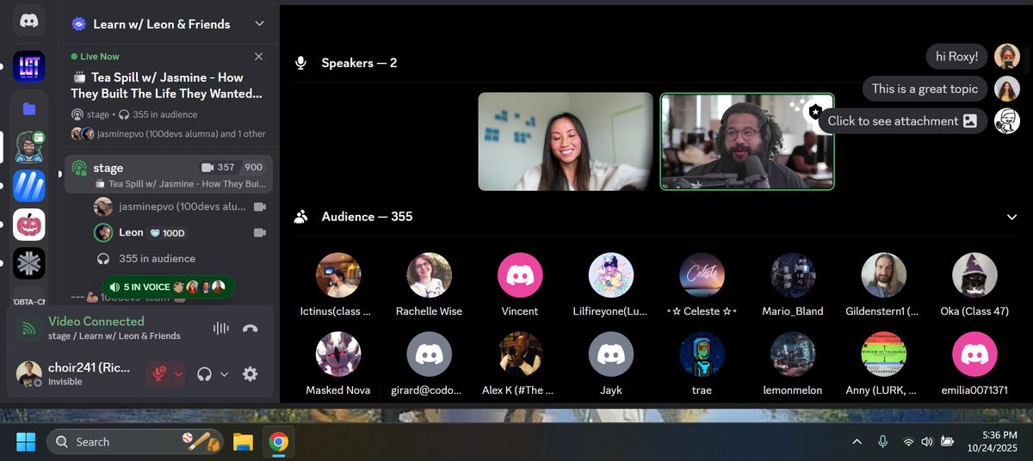Open Anny (LURK audience avatar
The image size is (1033, 461).
(884, 354)
